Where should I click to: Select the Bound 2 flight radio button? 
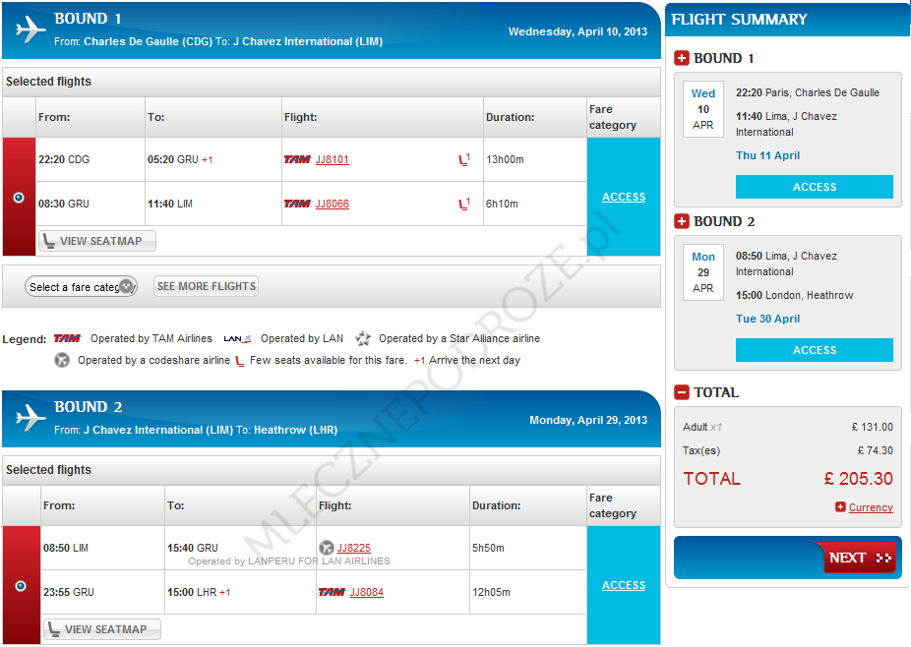[x=21, y=586]
